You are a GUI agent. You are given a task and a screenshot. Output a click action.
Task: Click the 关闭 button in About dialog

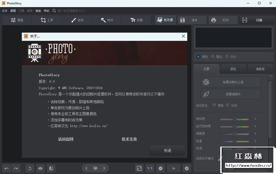[x=167, y=150]
